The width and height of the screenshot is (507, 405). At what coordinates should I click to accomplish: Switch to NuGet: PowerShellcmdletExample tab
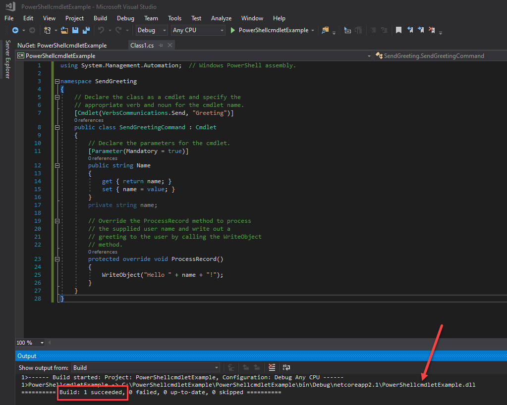click(x=62, y=46)
